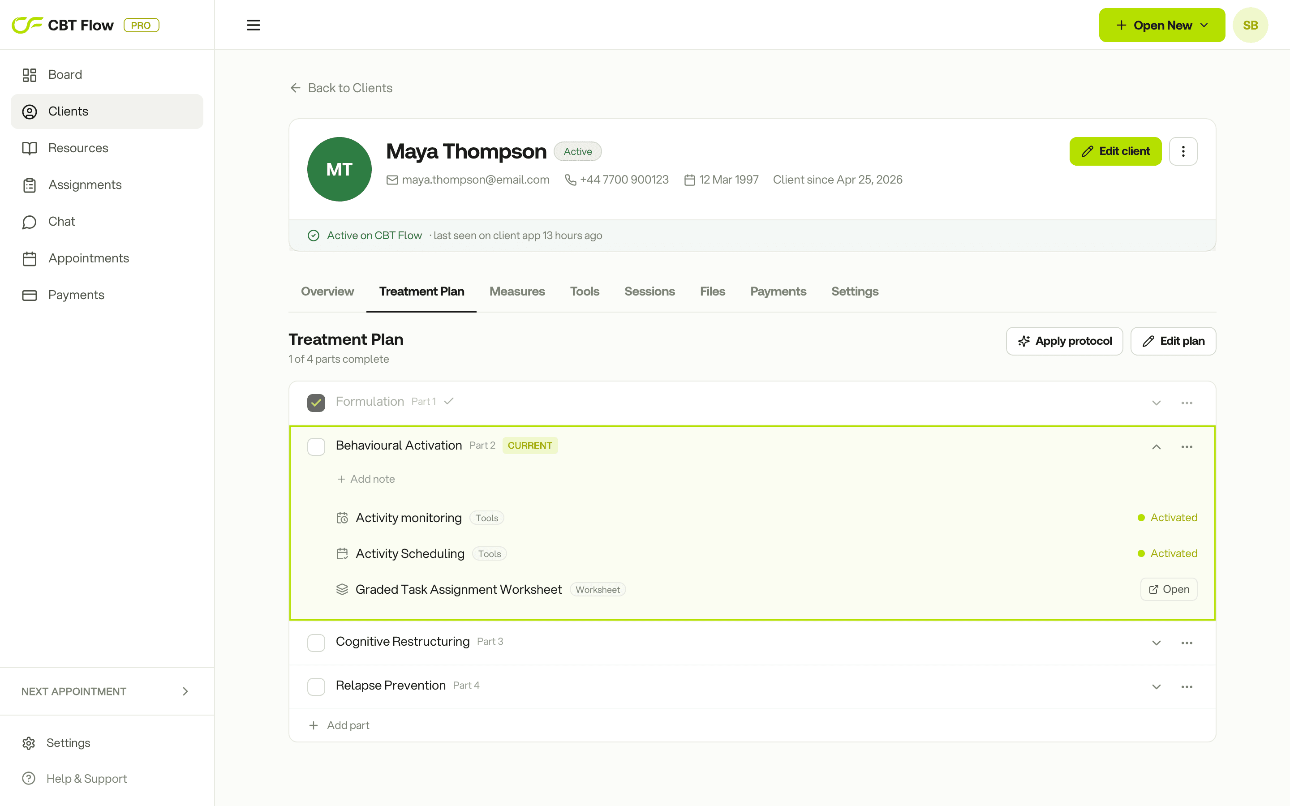1290x806 pixels.
Task: Click the Settings gear icon in sidebar
Action: coord(29,743)
